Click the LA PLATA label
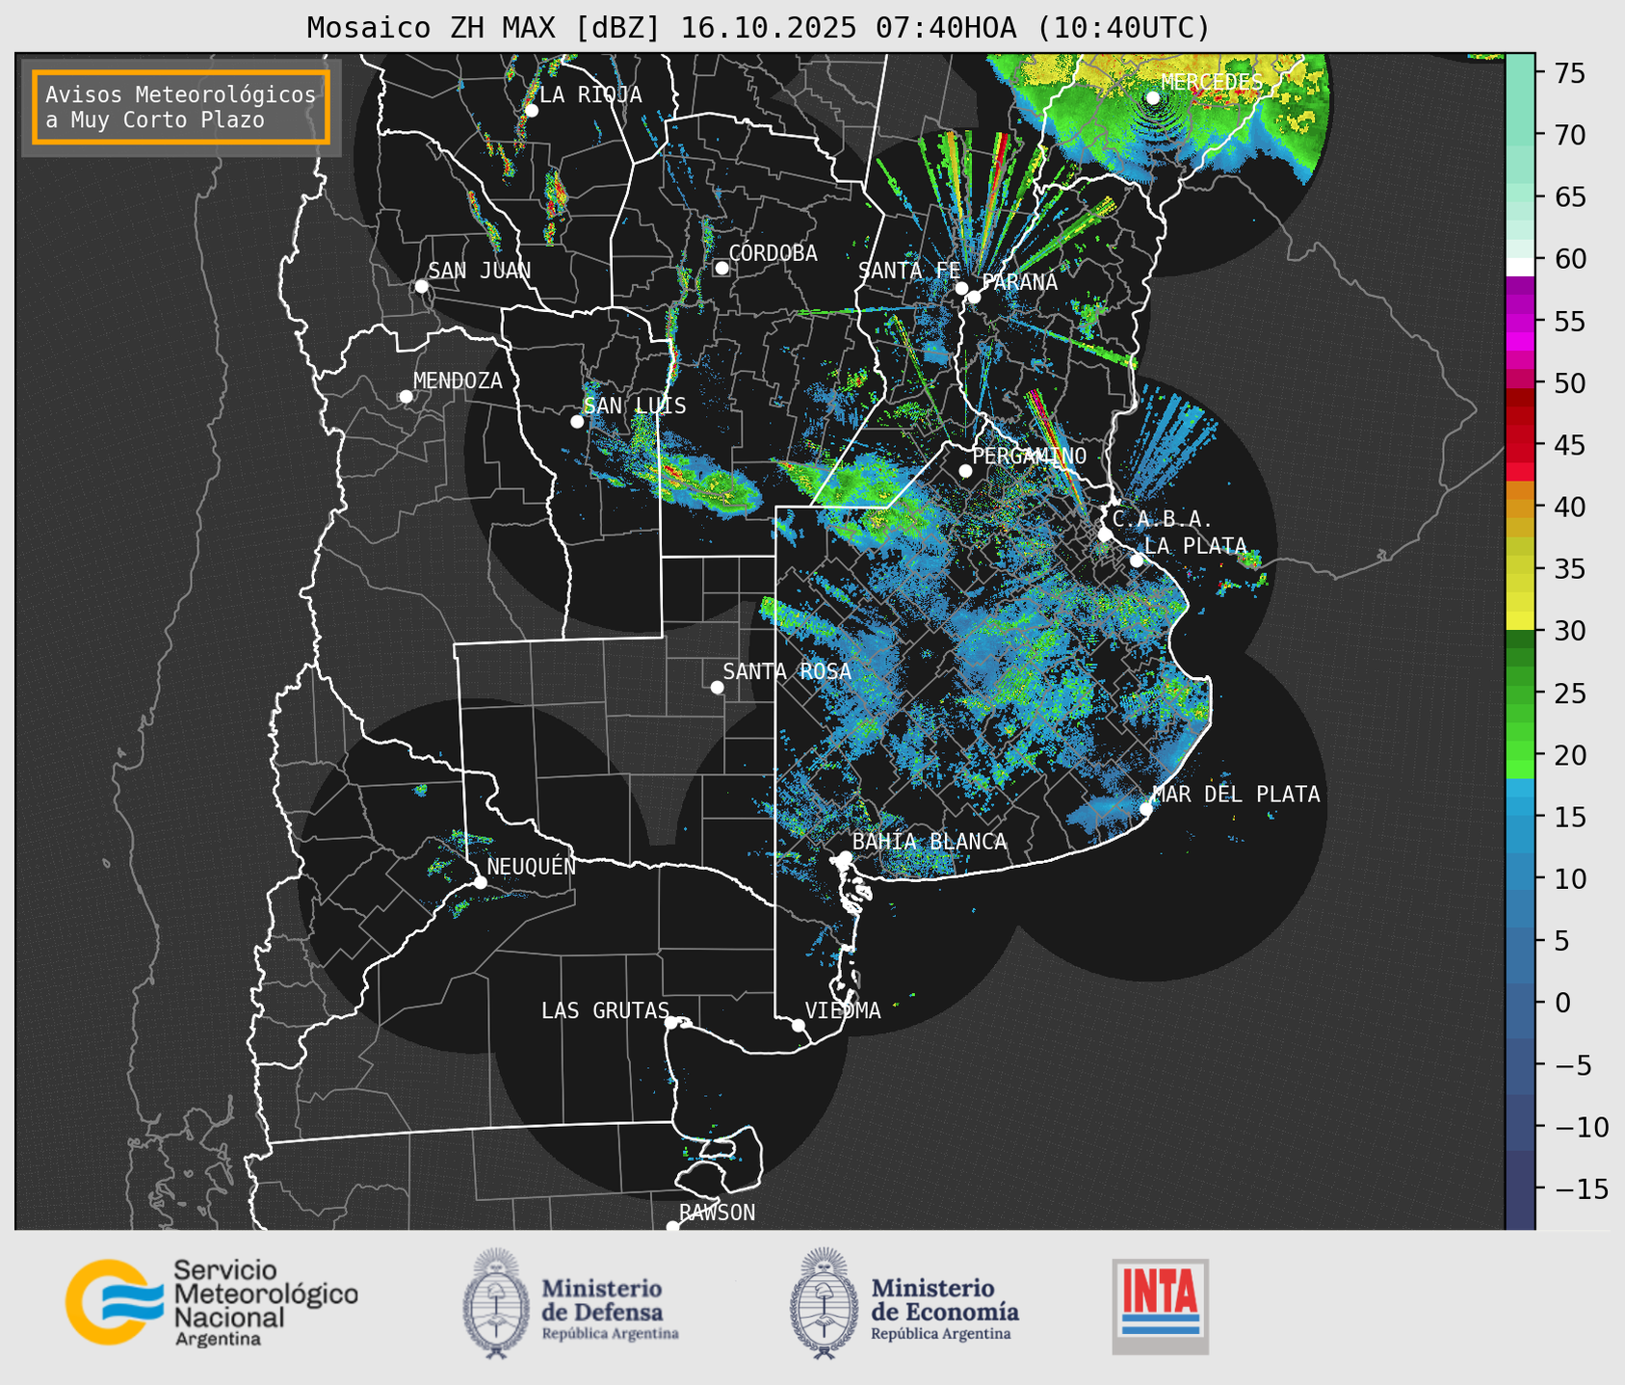Image resolution: width=1625 pixels, height=1385 pixels. click(x=1195, y=545)
